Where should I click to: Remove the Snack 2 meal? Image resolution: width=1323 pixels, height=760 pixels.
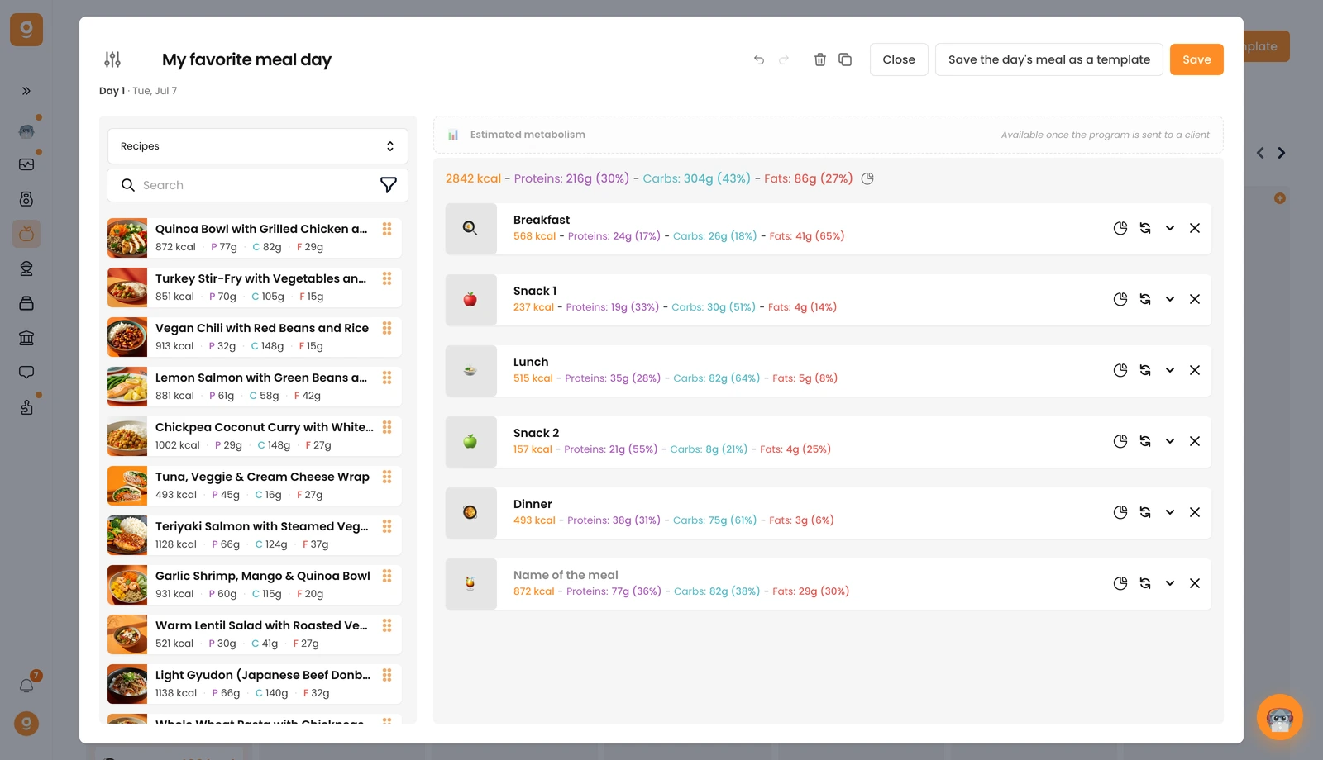tap(1195, 441)
